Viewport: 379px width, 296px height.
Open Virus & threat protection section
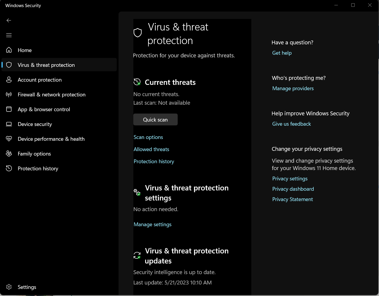46,65
